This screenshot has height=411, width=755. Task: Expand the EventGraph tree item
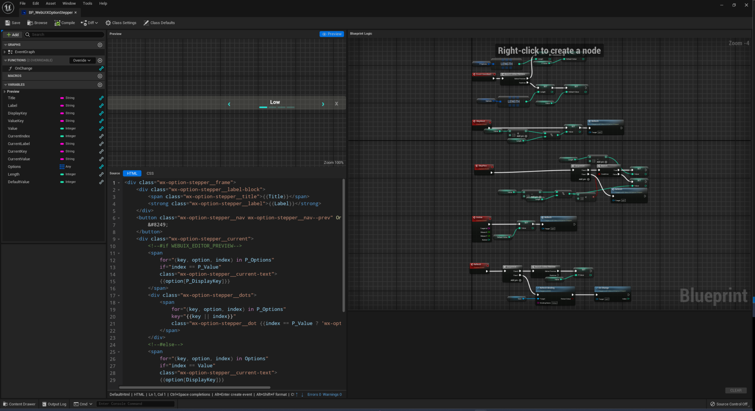click(x=5, y=52)
